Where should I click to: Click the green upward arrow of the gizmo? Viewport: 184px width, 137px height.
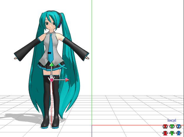pyautogui.click(x=52, y=64)
